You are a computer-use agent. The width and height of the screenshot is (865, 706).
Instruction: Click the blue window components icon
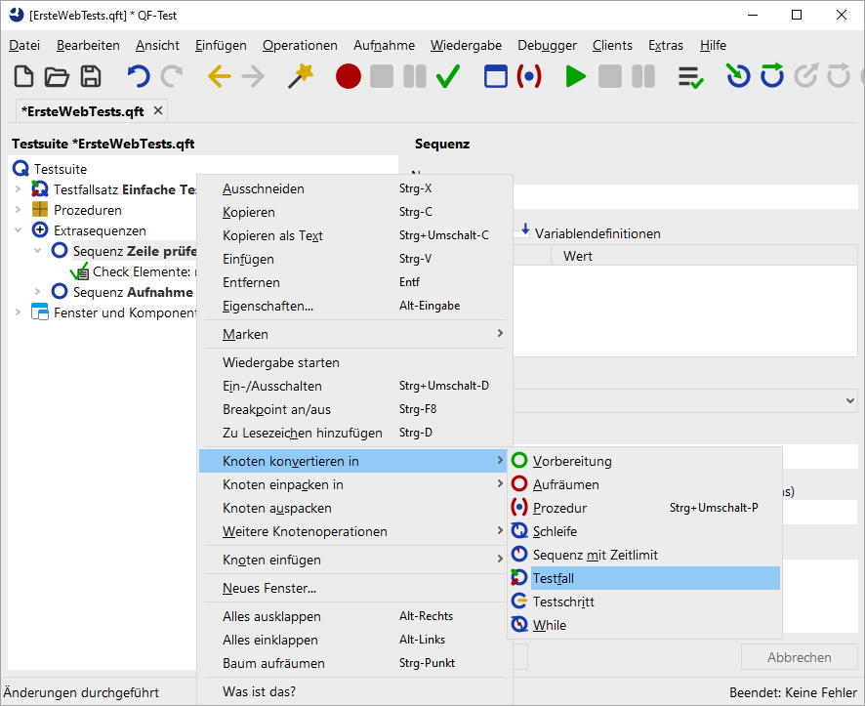(x=495, y=76)
